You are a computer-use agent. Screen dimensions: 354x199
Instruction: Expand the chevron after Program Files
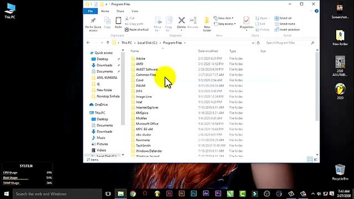point(185,43)
